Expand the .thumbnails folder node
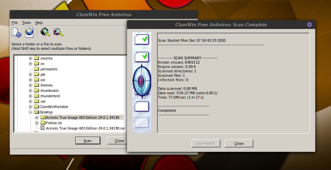 coord(30,91)
